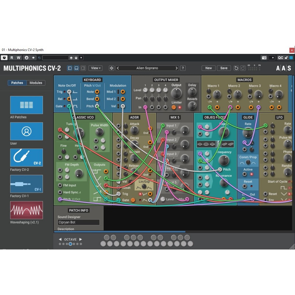Click the Delay knob in Output Mixer
Screen dimensions: 295x295
[x=192, y=92]
